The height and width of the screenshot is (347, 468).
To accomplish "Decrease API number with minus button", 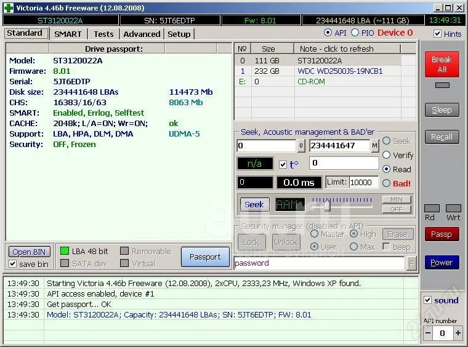I will [x=428, y=333].
